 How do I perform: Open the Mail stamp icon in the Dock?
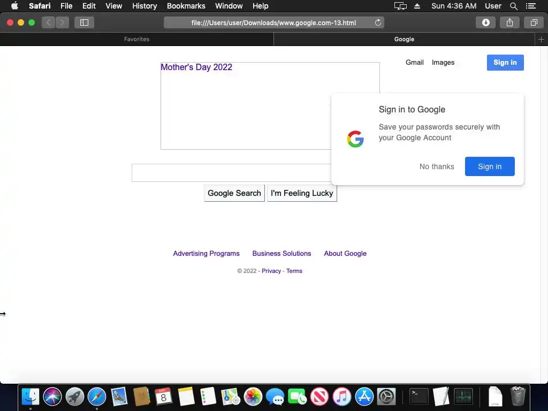tap(119, 397)
